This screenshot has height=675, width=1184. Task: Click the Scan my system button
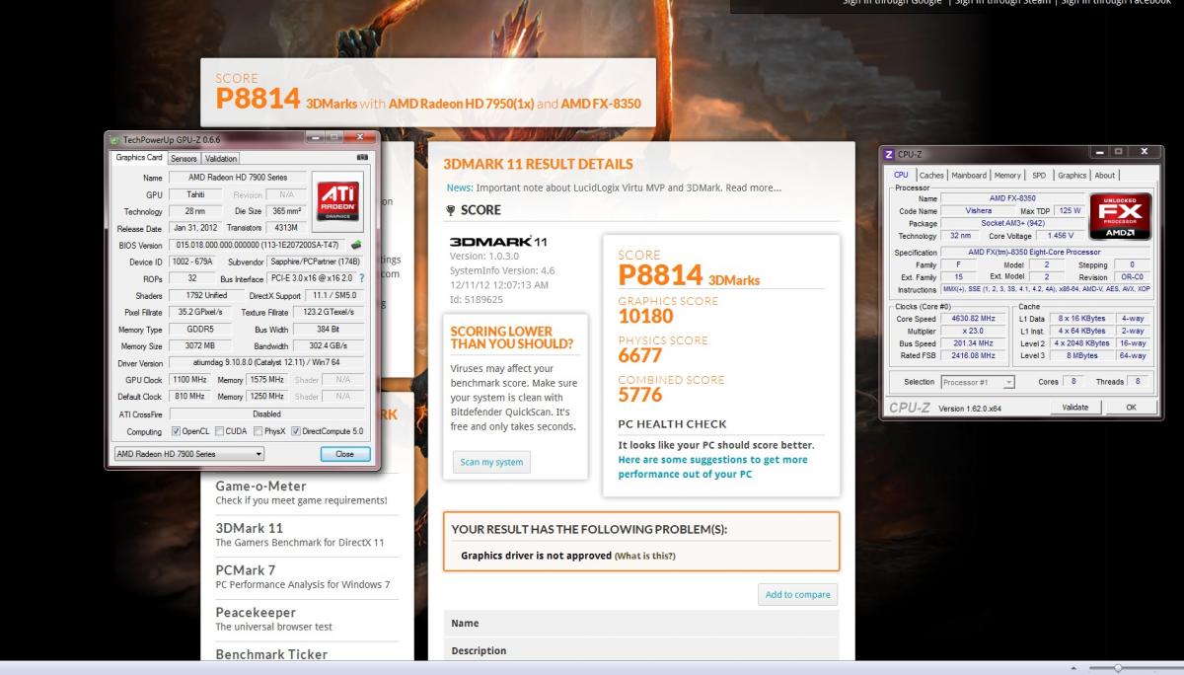(x=491, y=462)
